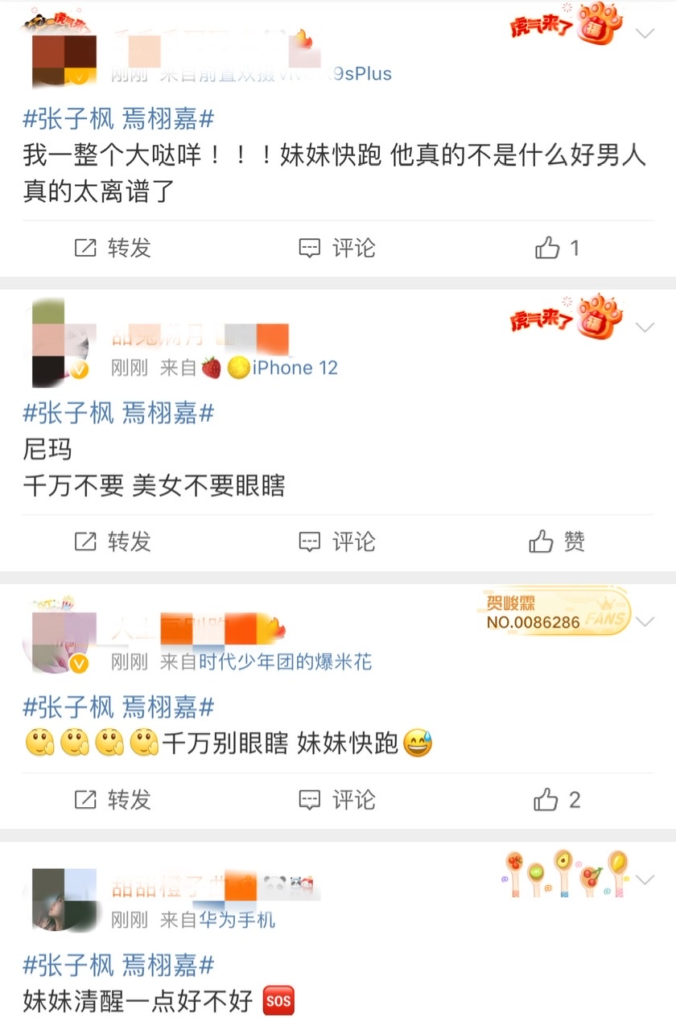This screenshot has height=1030, width=676.
Task: Repost the 千万别眼瞎 post
Action: click(113, 800)
